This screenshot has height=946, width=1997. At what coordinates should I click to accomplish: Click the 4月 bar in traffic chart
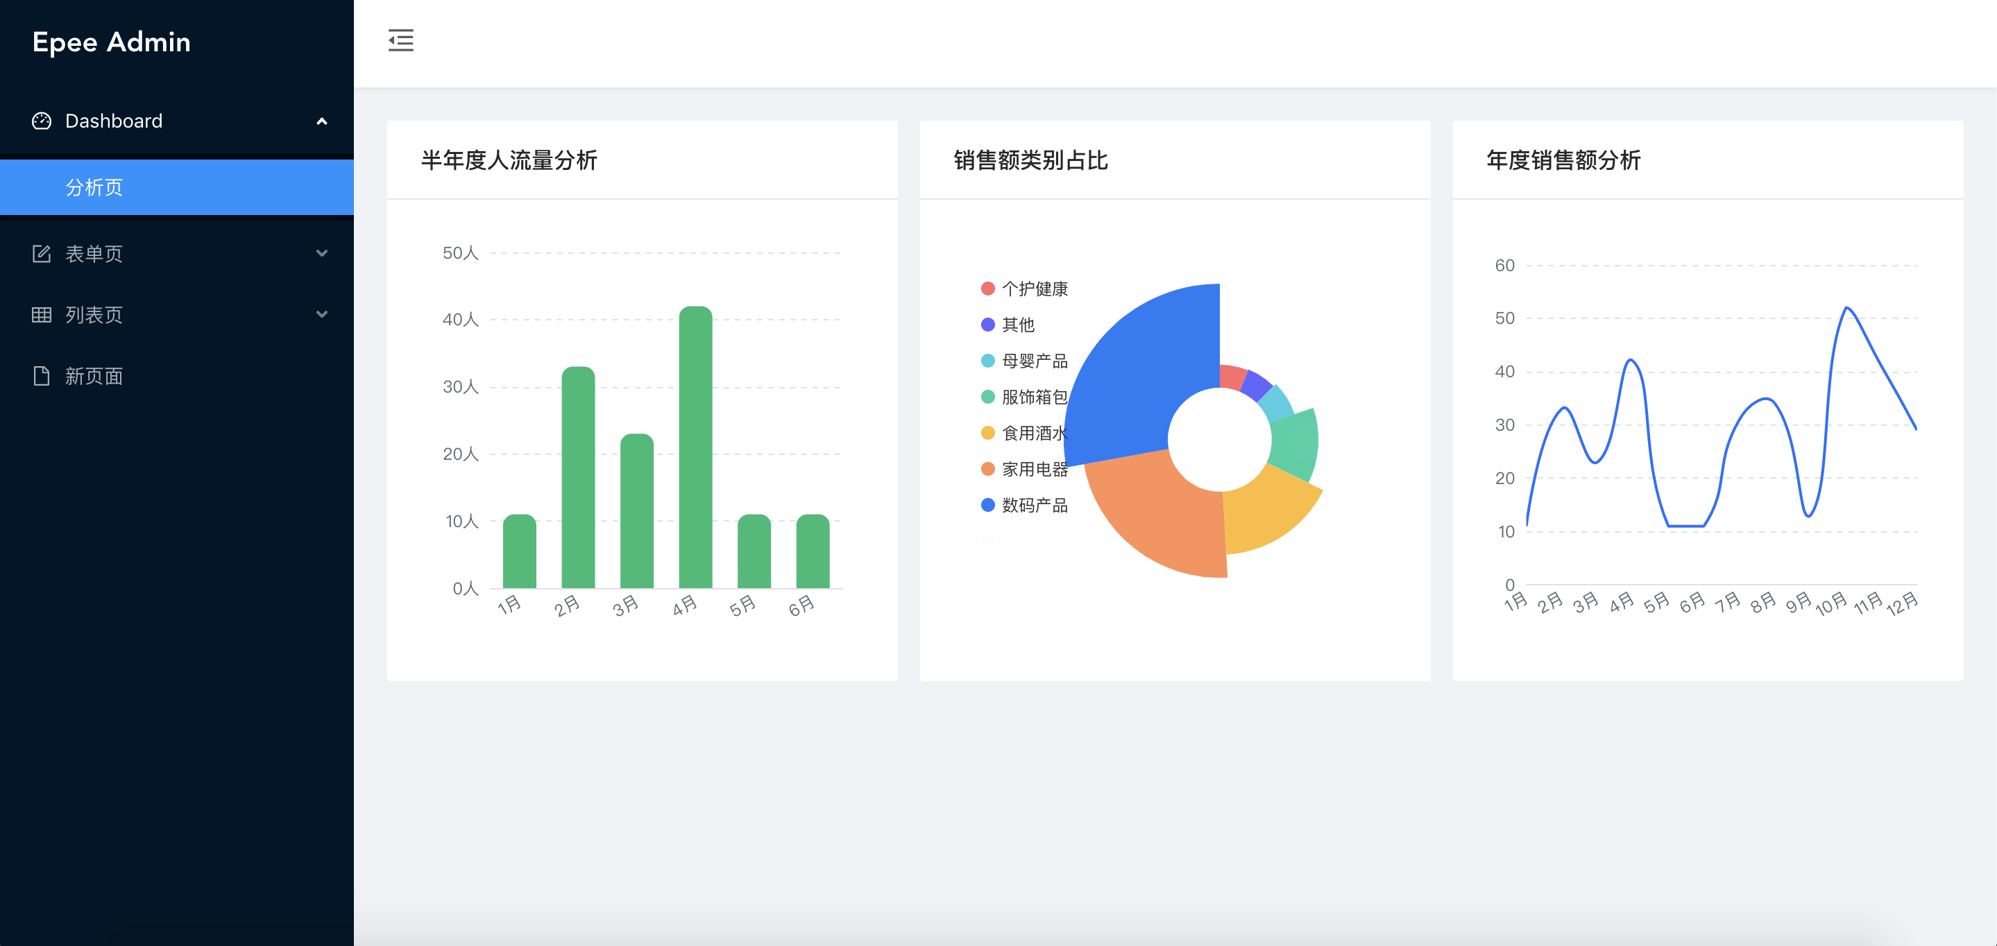tap(695, 448)
